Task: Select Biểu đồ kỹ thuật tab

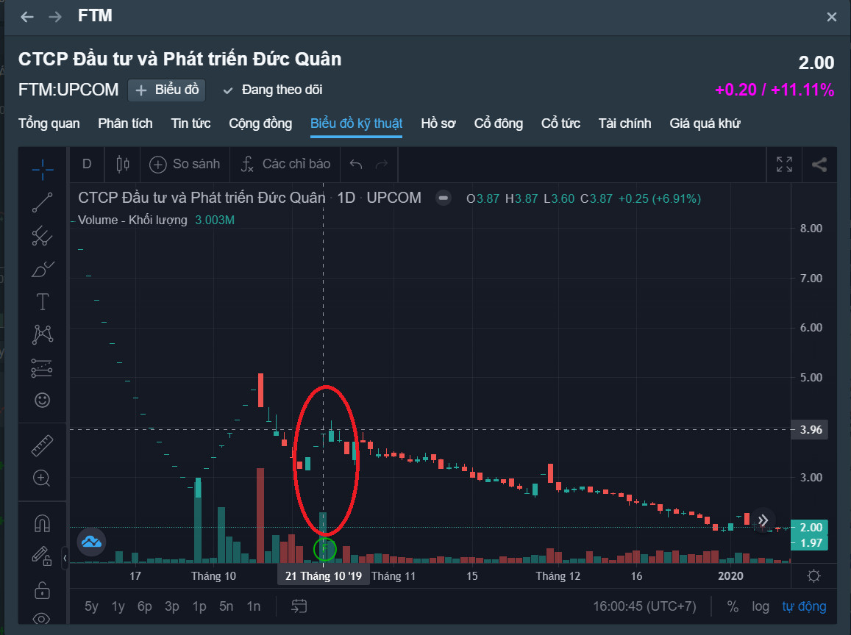Action: click(x=356, y=123)
